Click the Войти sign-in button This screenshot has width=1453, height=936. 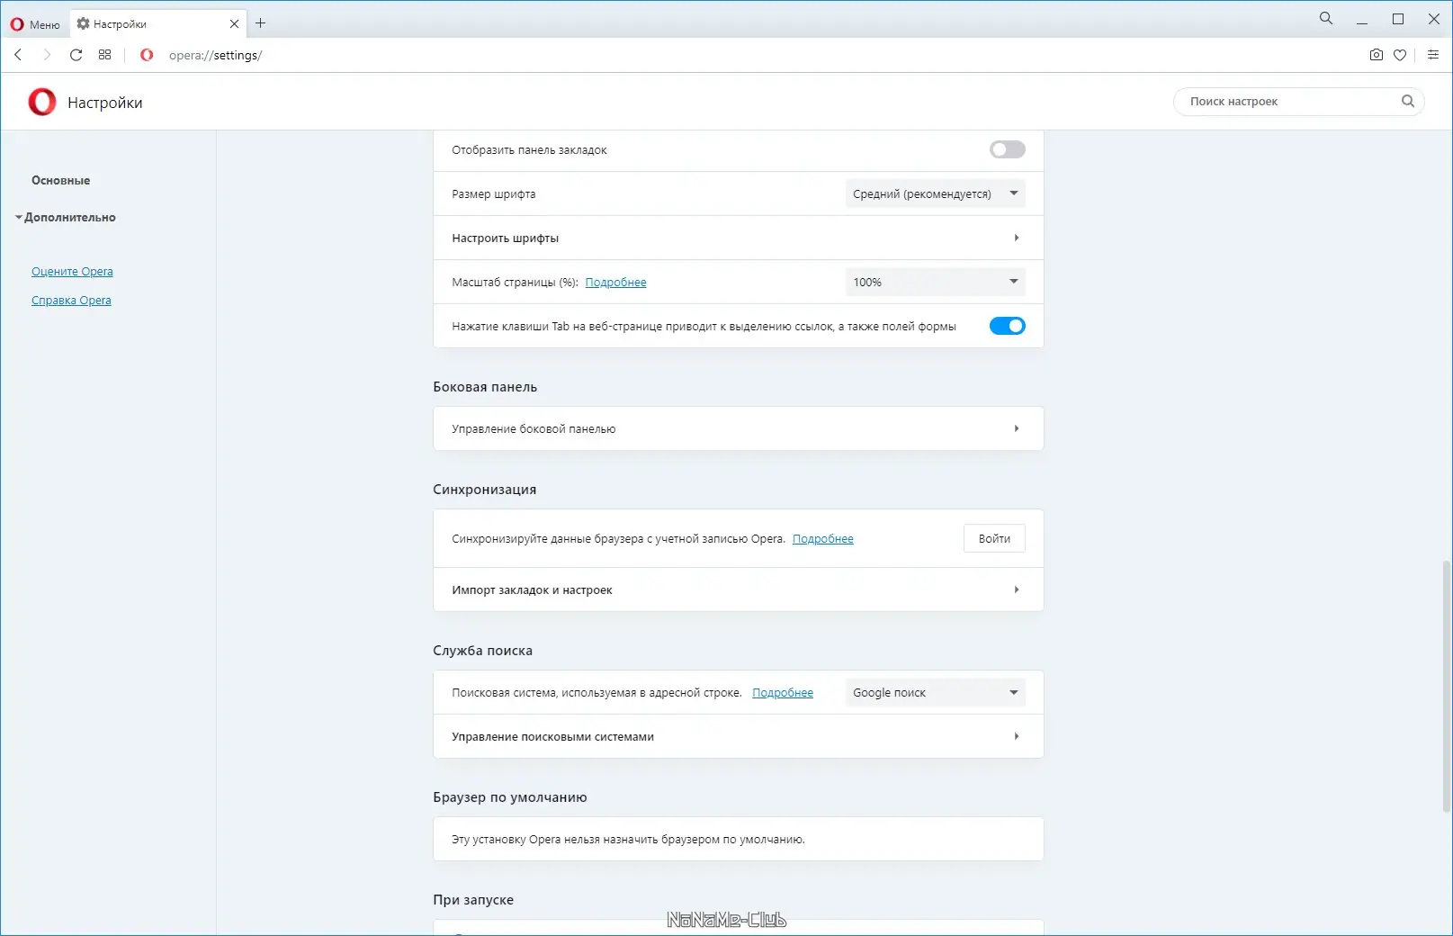pos(994,538)
